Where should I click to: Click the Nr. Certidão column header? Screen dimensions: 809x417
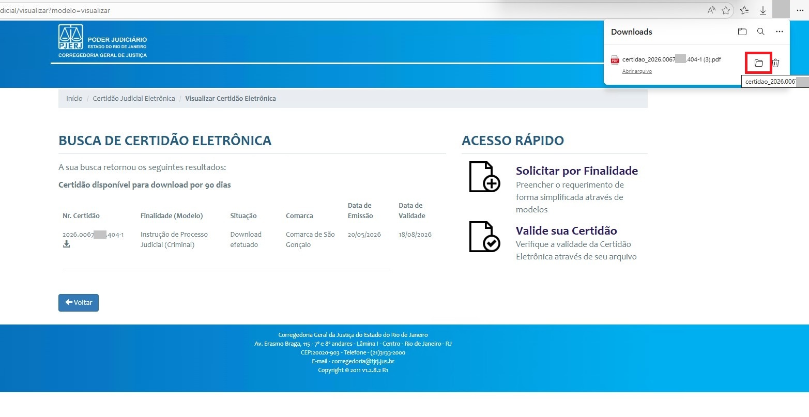click(x=81, y=215)
